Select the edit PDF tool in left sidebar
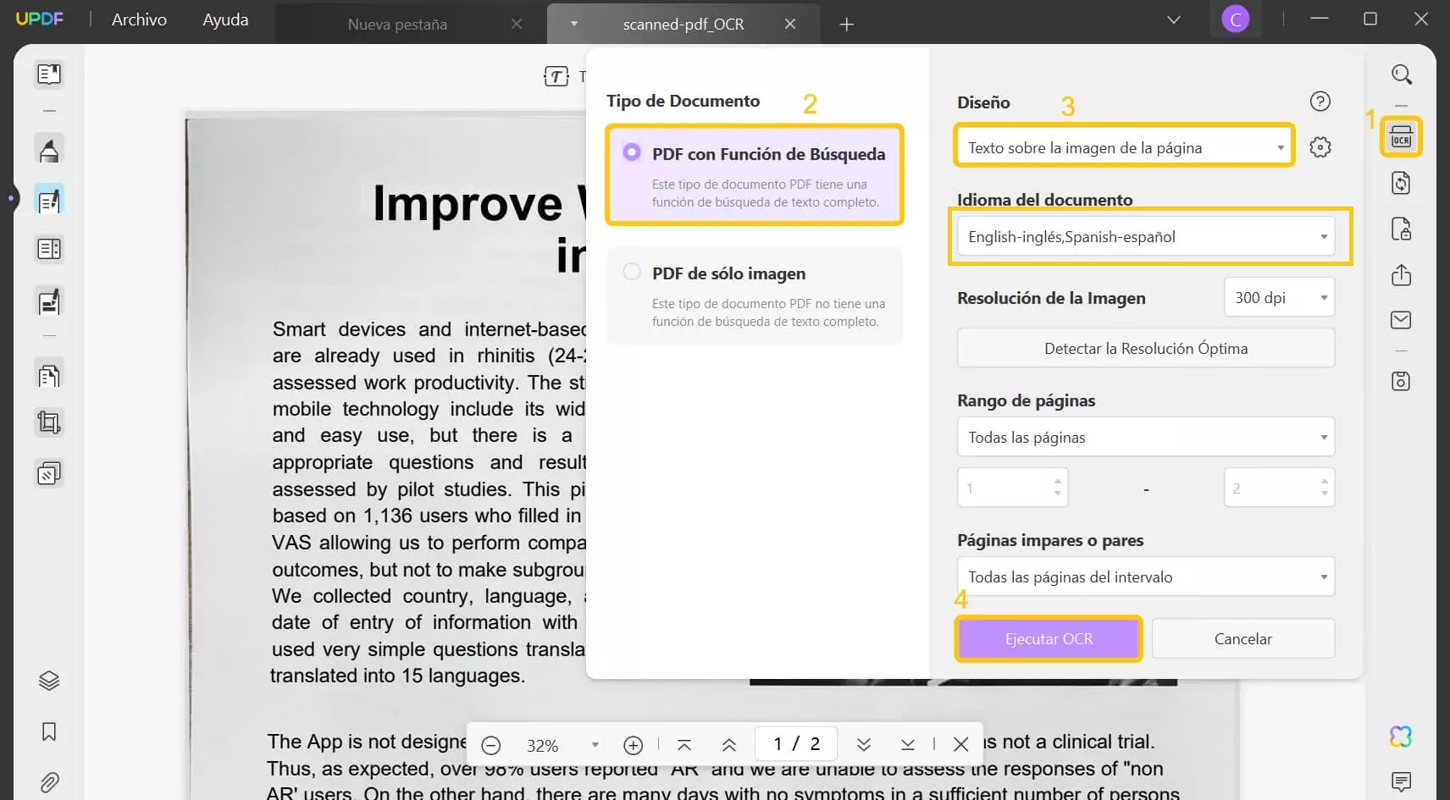 pyautogui.click(x=49, y=200)
